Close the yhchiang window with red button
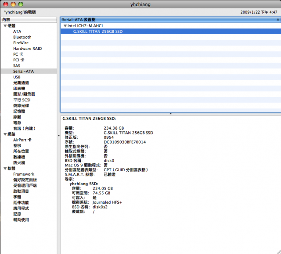Viewport: 281px width, 254px height. (6, 4)
